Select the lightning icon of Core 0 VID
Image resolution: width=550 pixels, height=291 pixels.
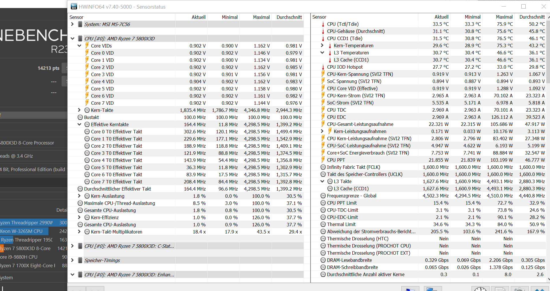coord(87,53)
